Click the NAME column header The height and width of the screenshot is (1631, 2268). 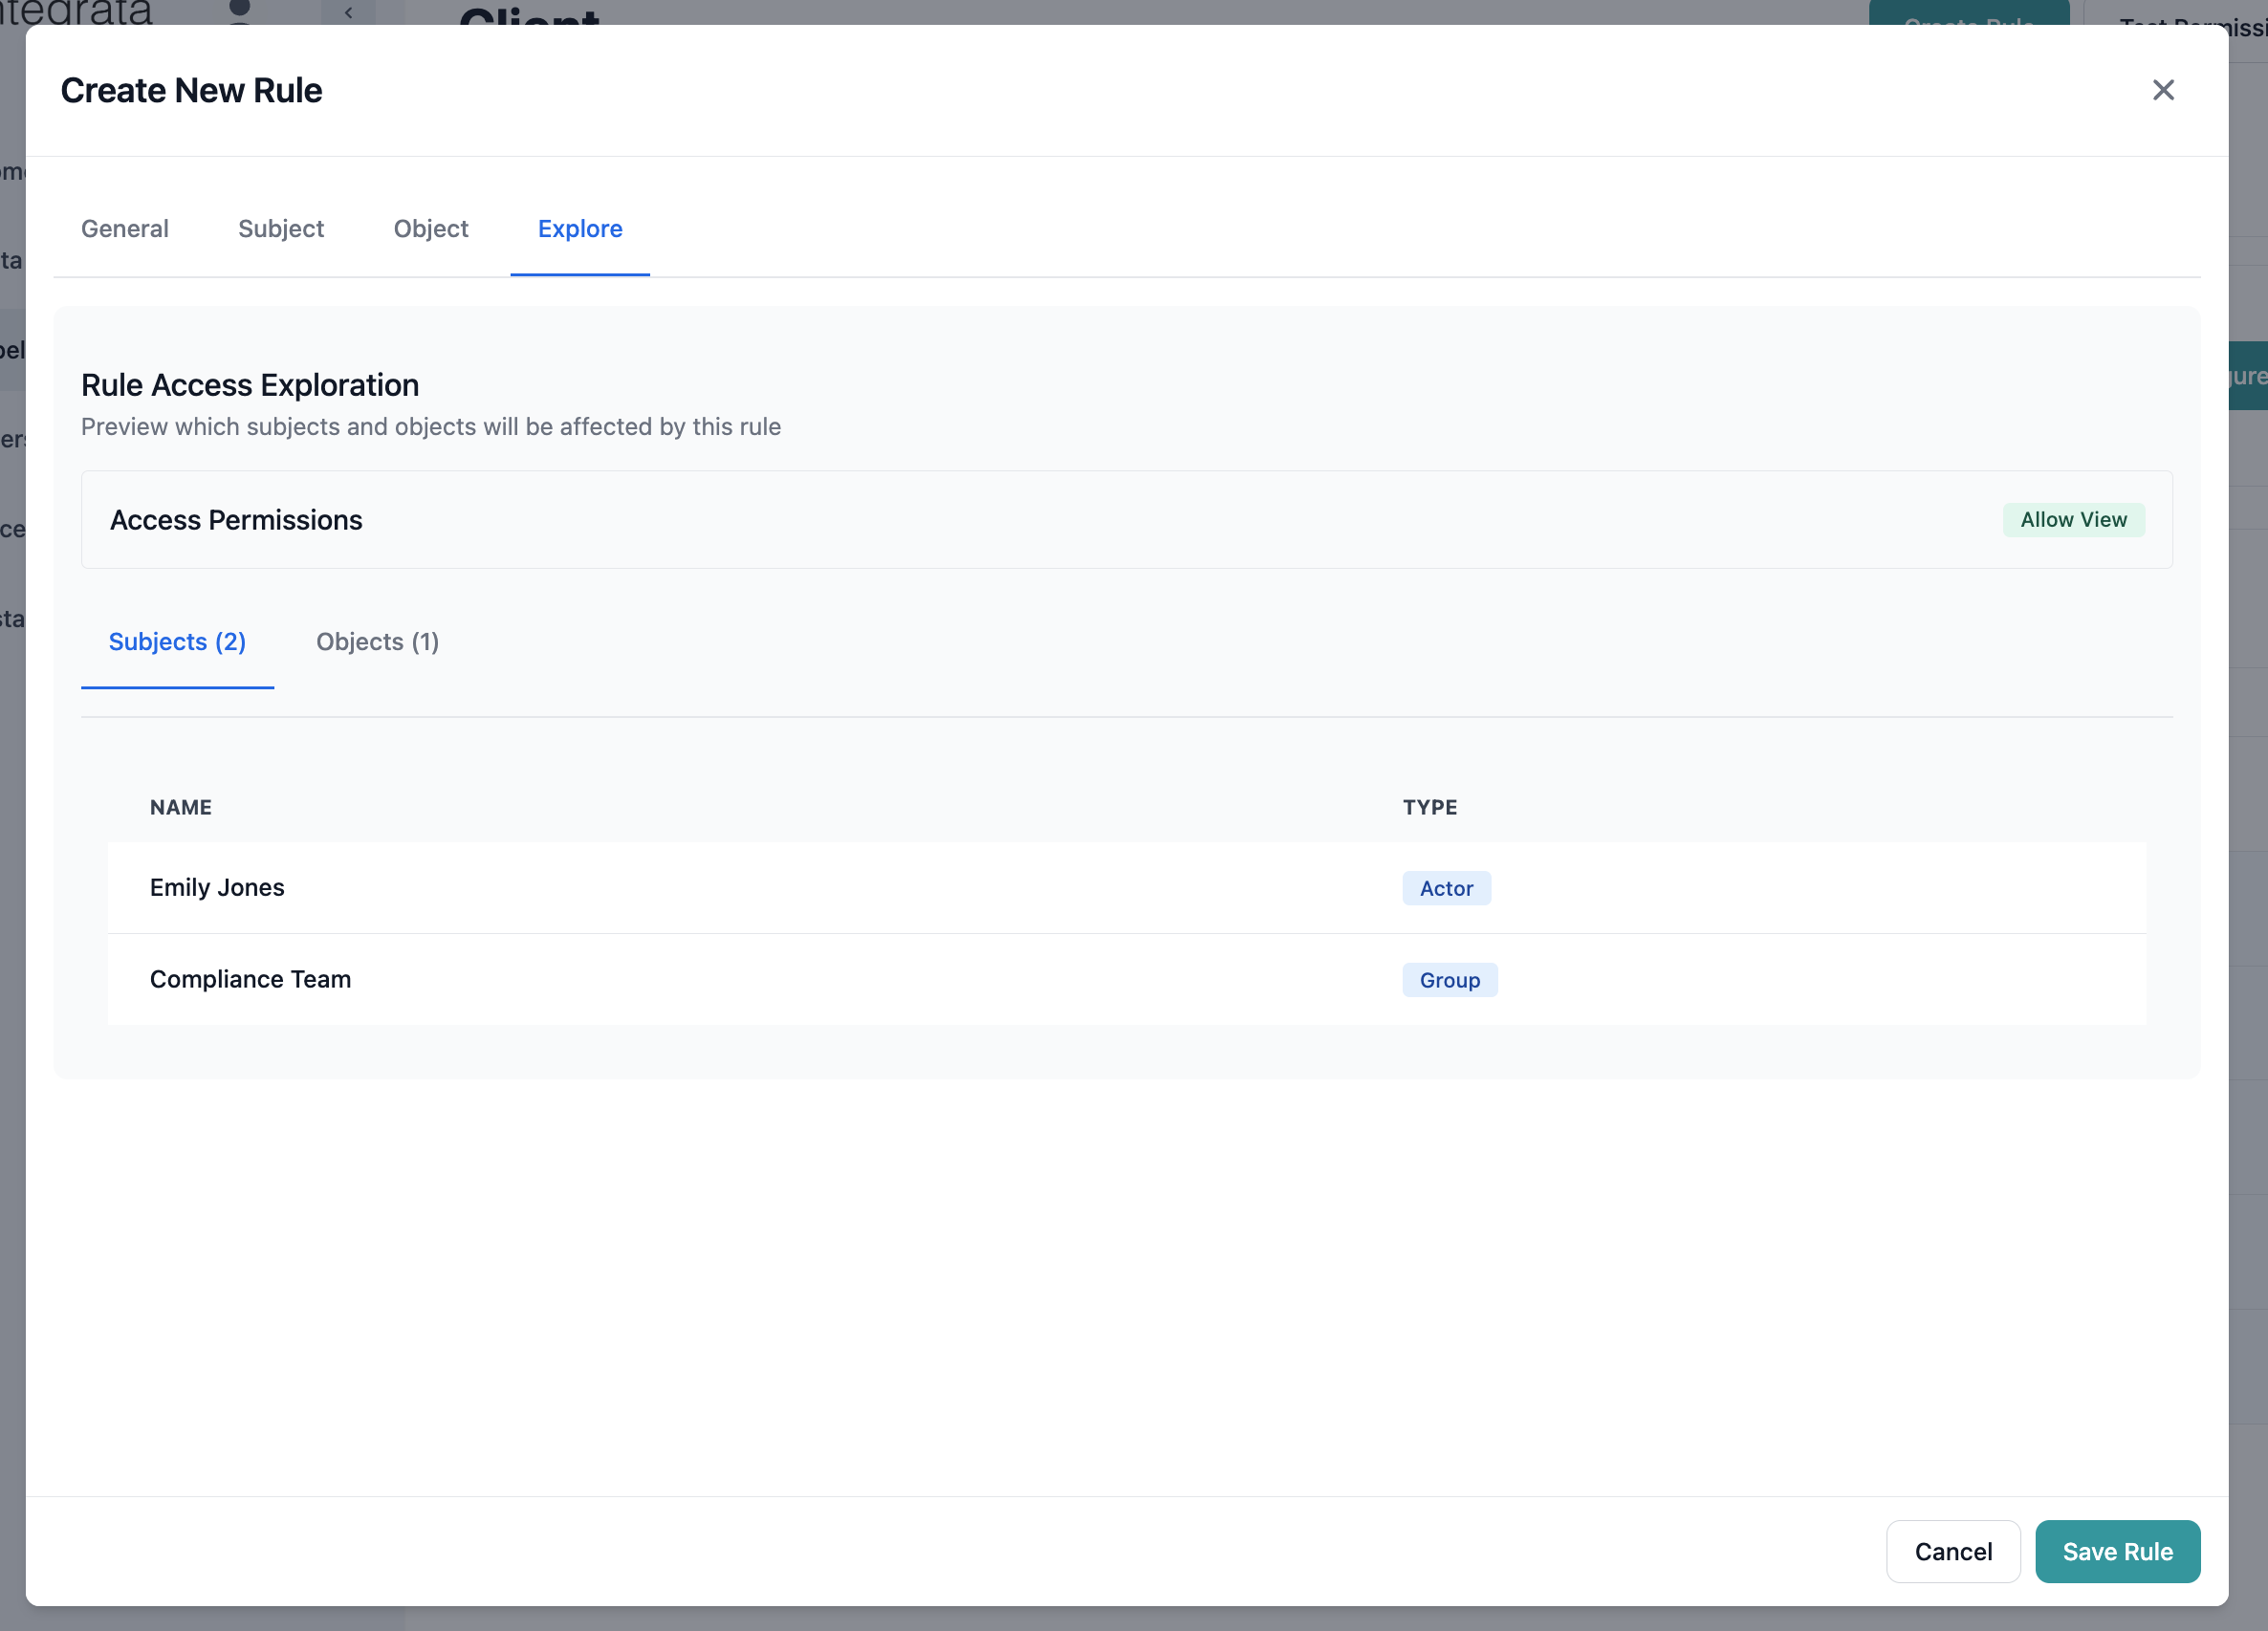[x=181, y=807]
